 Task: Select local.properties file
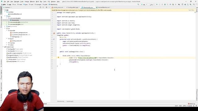point(15,61)
